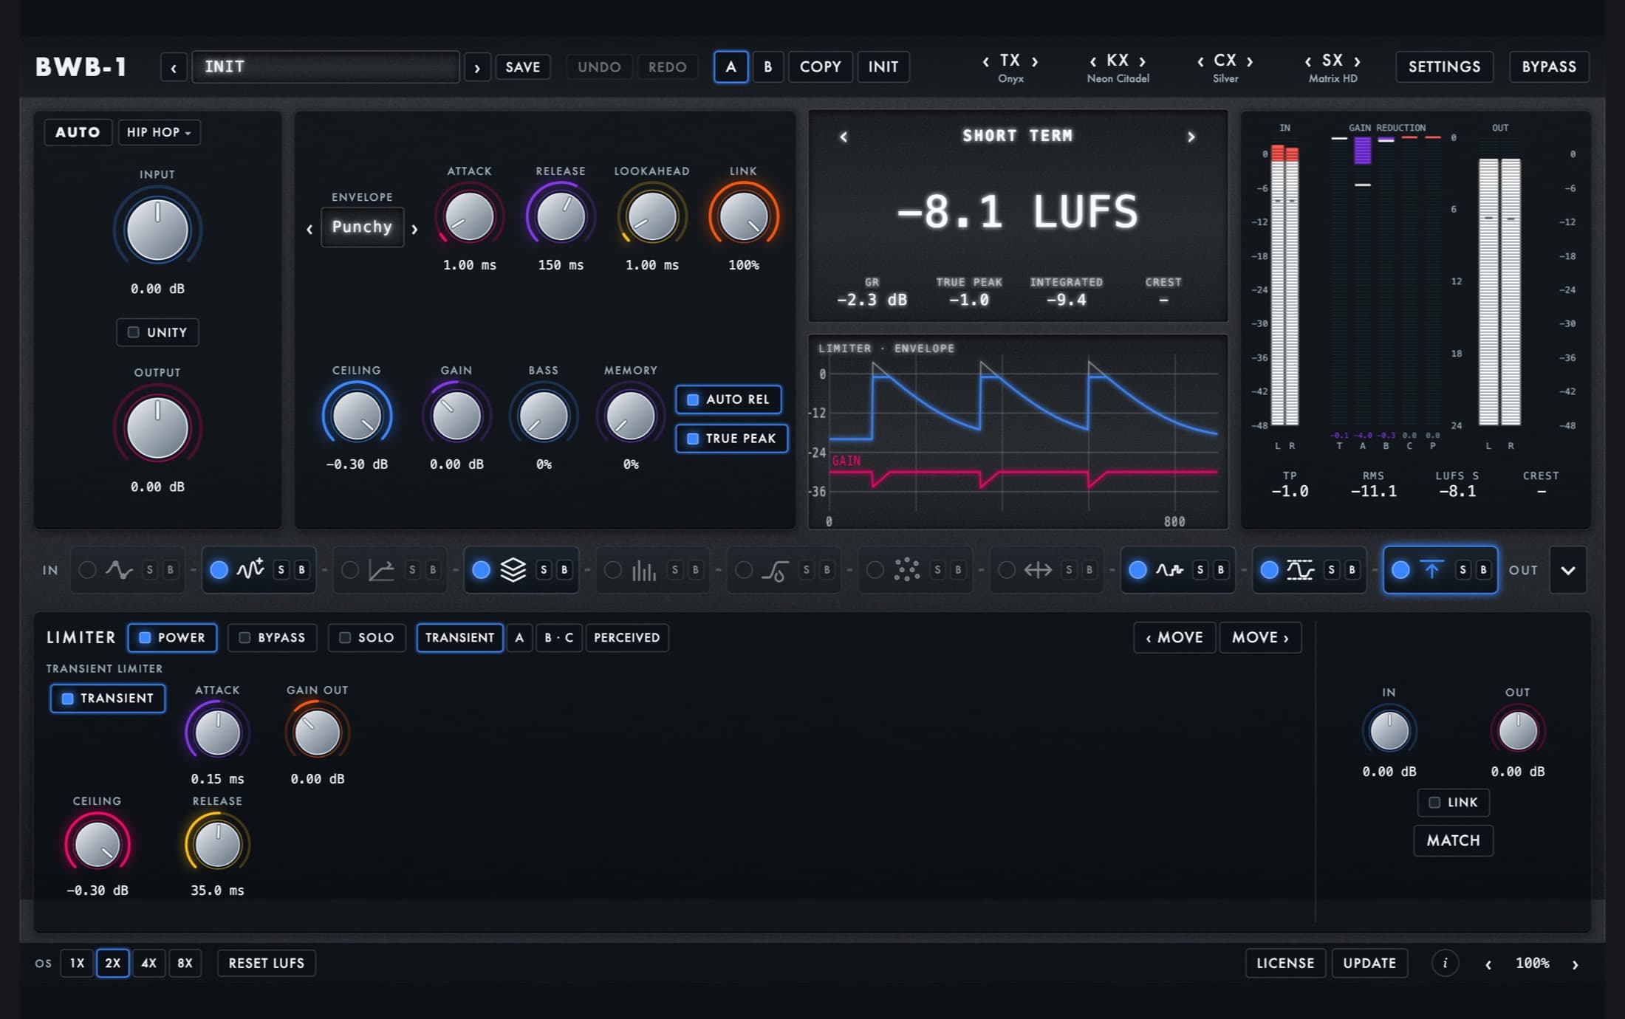The width and height of the screenshot is (1625, 1019).
Task: Go to next Envelope type after Punchy
Action: [x=414, y=230]
